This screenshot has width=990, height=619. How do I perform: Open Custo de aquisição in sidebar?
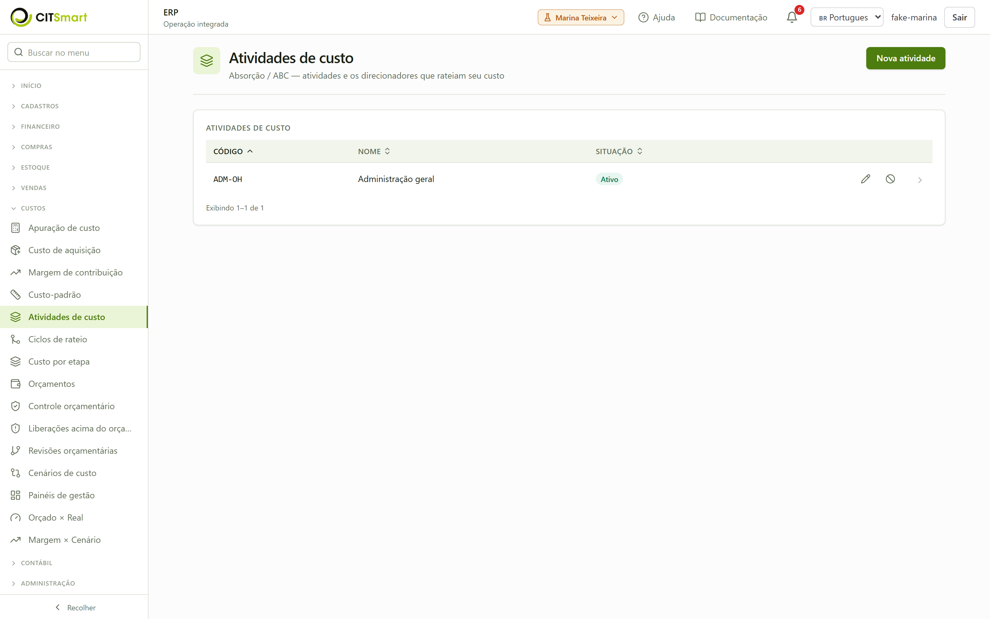click(x=74, y=250)
